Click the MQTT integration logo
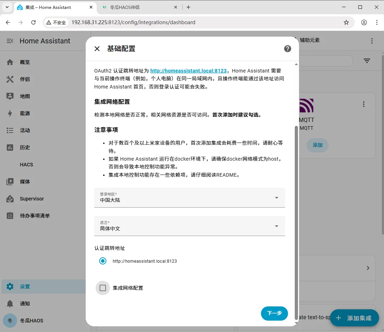Screen dimensions: 384x332 click(306, 106)
